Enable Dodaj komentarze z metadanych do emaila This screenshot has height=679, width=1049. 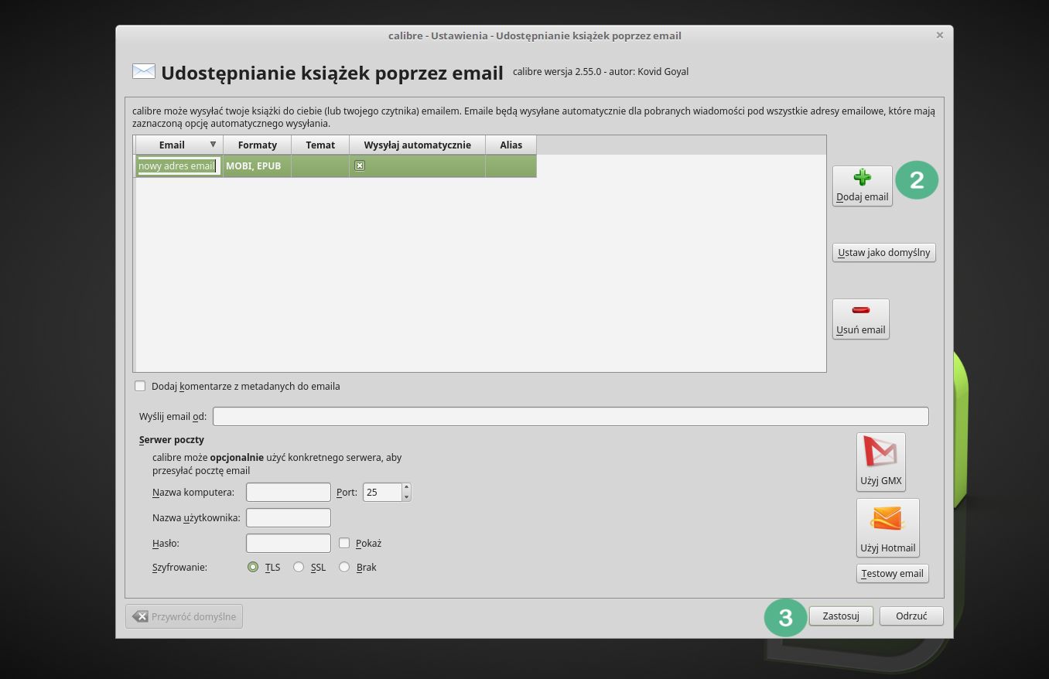140,386
